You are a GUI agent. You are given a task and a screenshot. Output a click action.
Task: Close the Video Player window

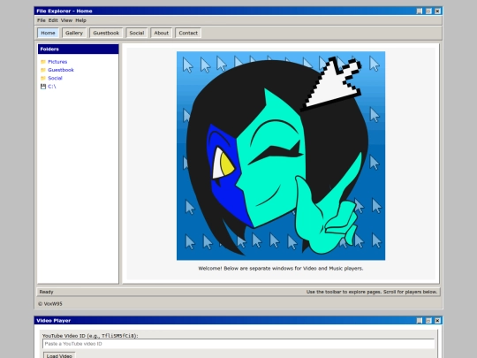pyautogui.click(x=437, y=321)
